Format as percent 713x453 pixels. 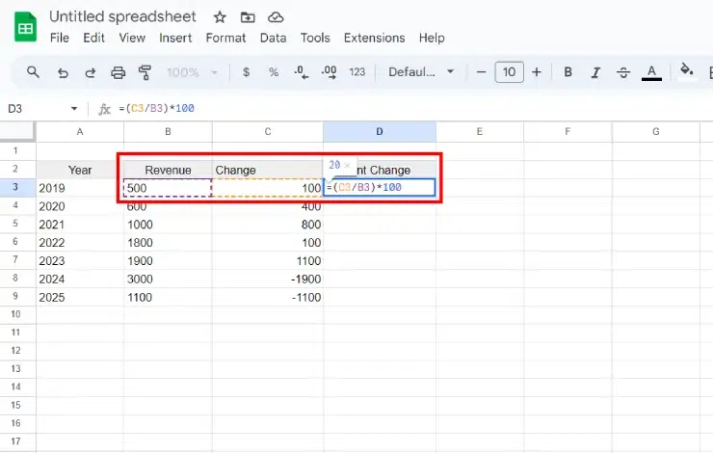pos(274,72)
